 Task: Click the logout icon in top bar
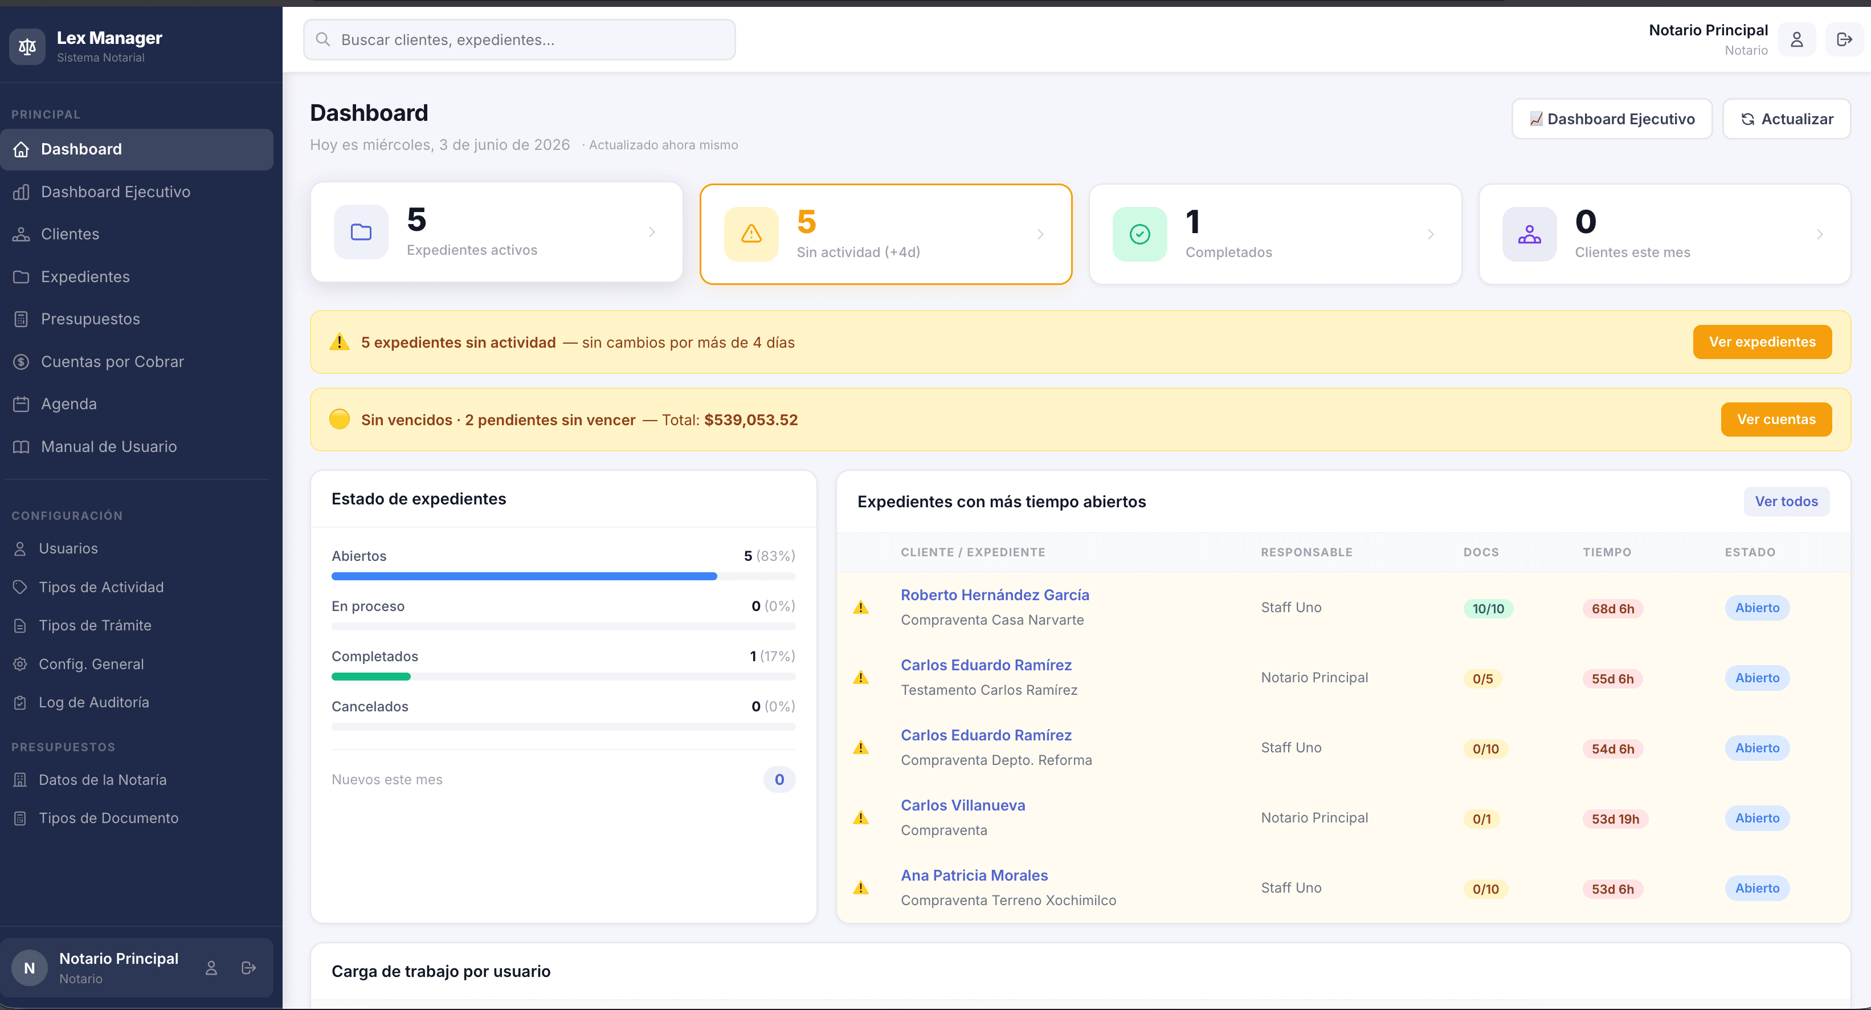pyautogui.click(x=1844, y=39)
